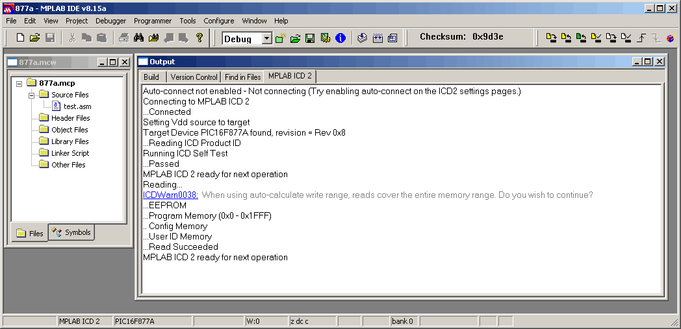Verify target memory yellow check icon
Viewport: 681px width, 329px height.
click(x=596, y=38)
